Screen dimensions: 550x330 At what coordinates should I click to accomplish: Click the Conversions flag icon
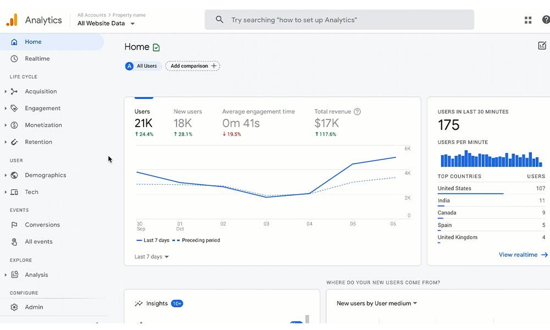14,225
